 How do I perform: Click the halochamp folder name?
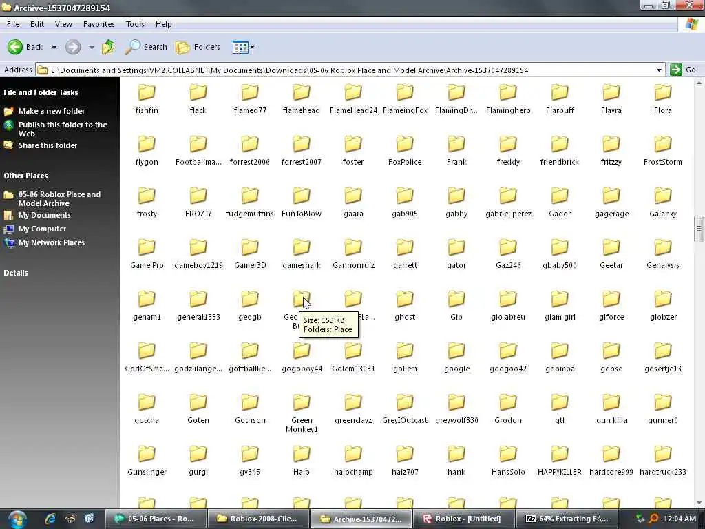[353, 472]
